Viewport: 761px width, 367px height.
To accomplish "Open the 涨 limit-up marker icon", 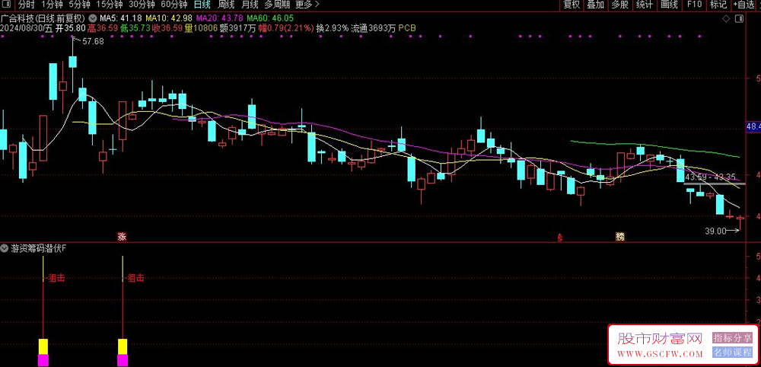I will pos(122,237).
